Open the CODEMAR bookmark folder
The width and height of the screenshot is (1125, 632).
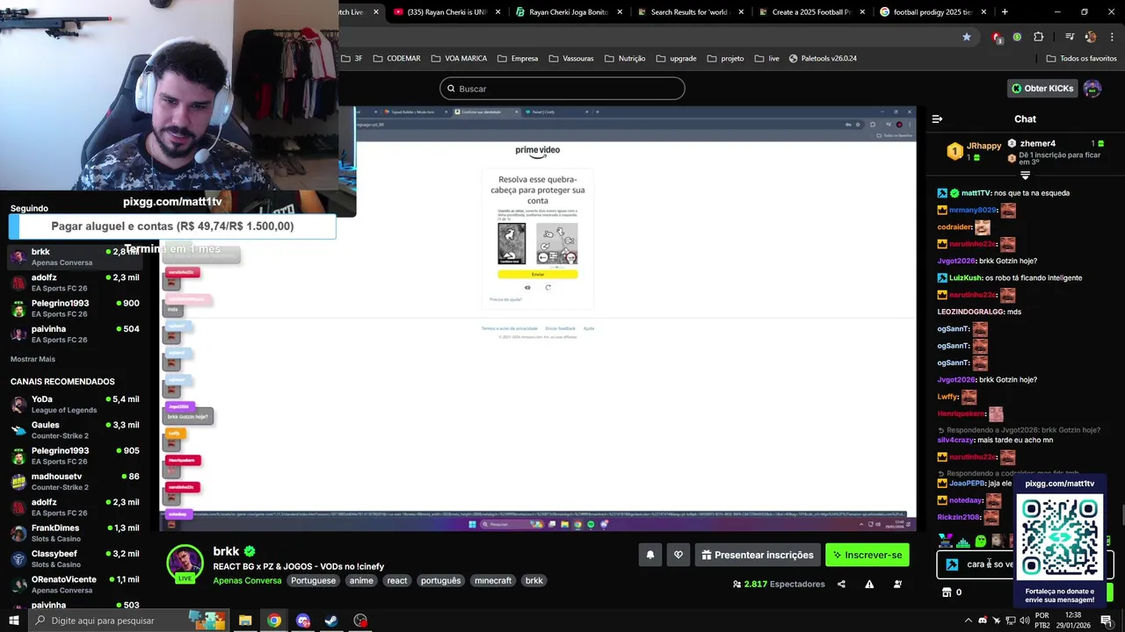pos(396,59)
